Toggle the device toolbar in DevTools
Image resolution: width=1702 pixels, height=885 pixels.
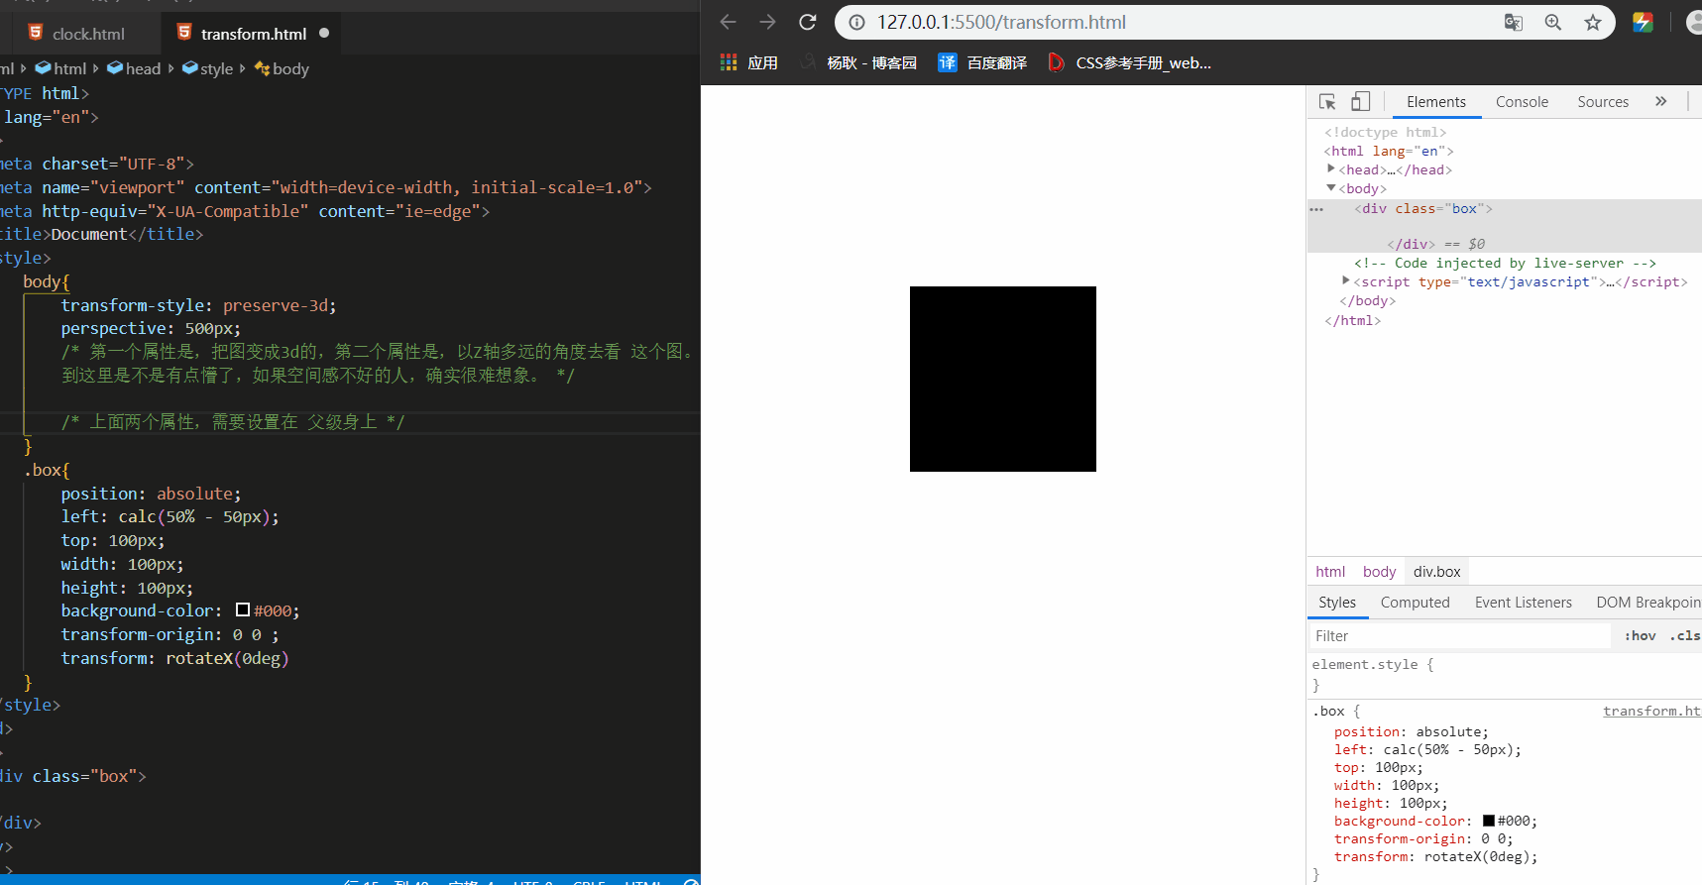[x=1361, y=102]
